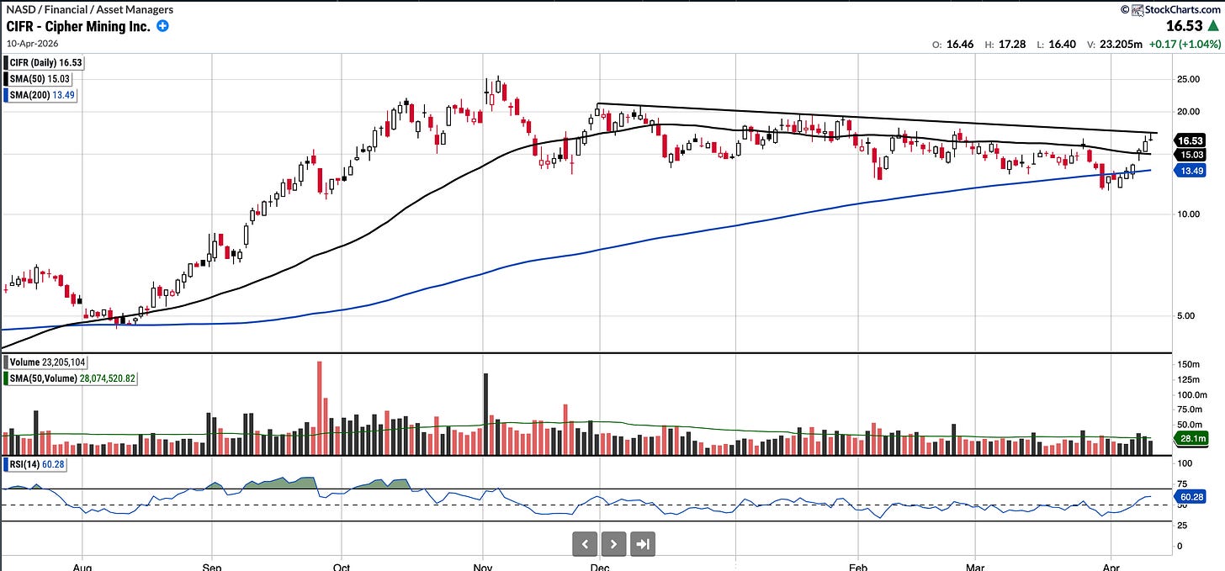Click the SMA(50,Volume) 28,074,520.82 legend label
Viewport: 1225px width, 571px height.
coord(71,378)
